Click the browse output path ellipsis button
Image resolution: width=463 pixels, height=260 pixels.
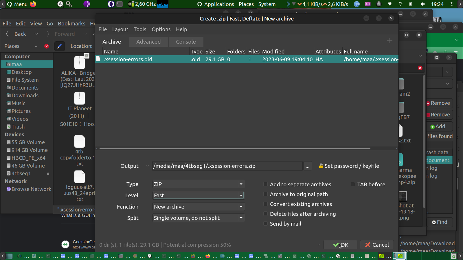[307, 166]
